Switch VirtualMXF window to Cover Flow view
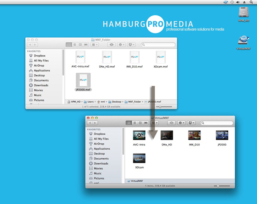This screenshot has width=257, height=204. [146, 123]
